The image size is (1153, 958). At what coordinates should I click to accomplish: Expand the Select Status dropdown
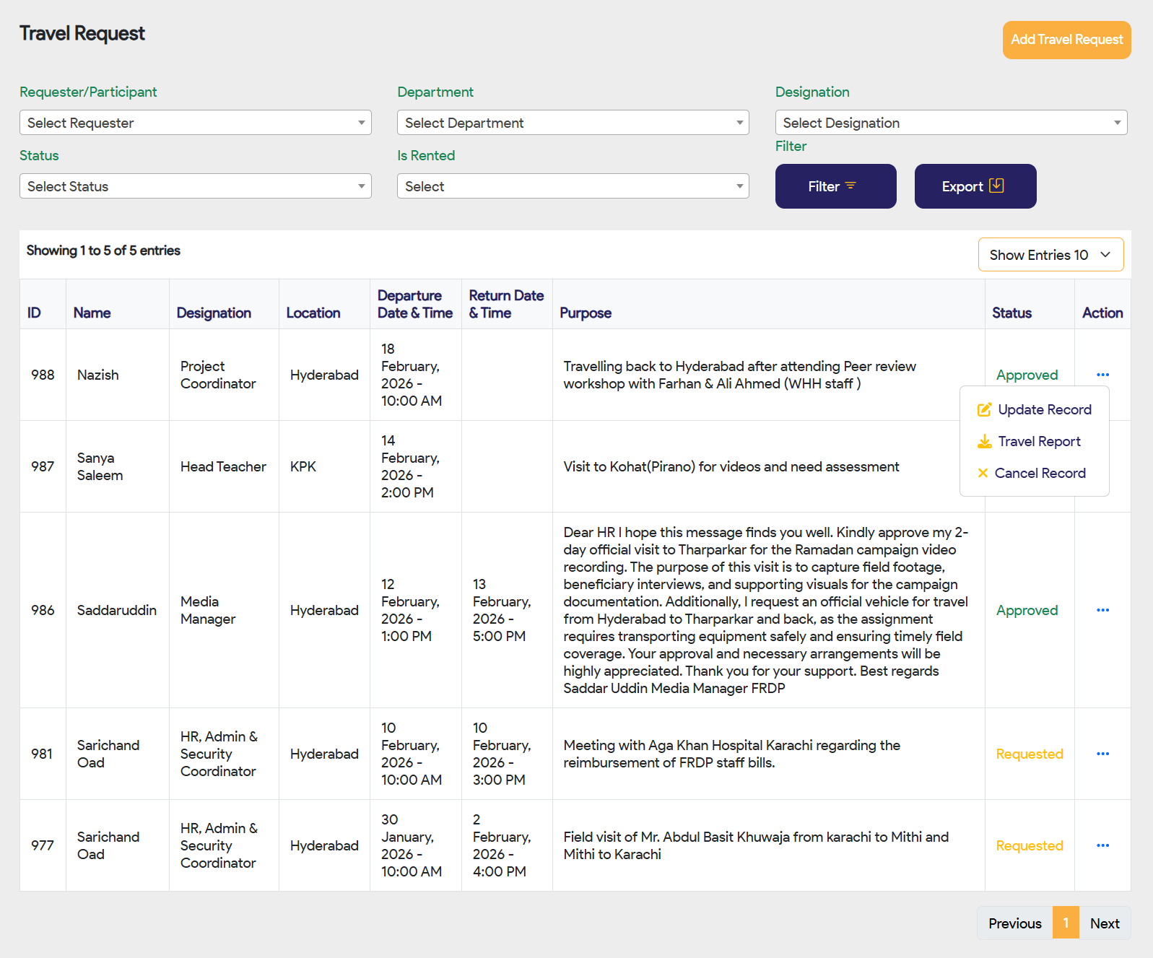[x=195, y=186]
